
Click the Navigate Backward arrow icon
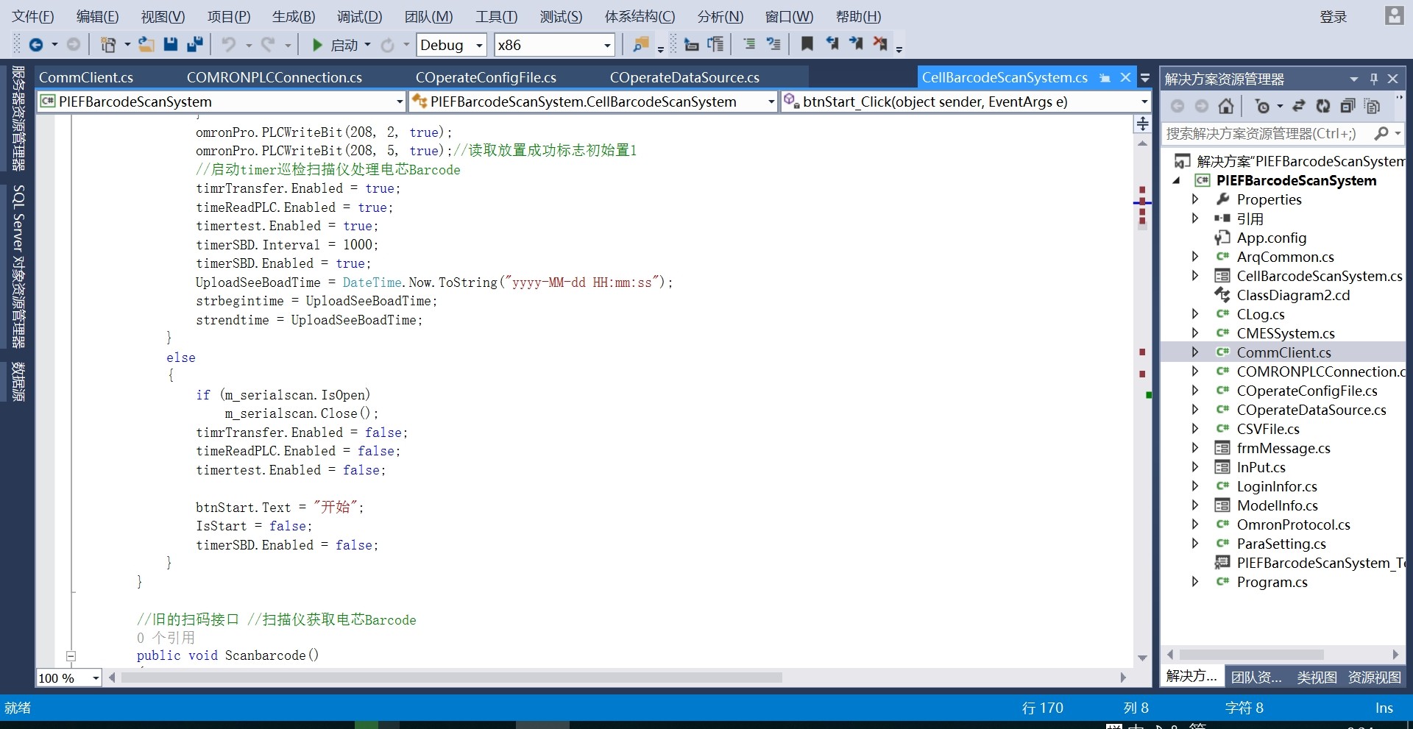(35, 45)
